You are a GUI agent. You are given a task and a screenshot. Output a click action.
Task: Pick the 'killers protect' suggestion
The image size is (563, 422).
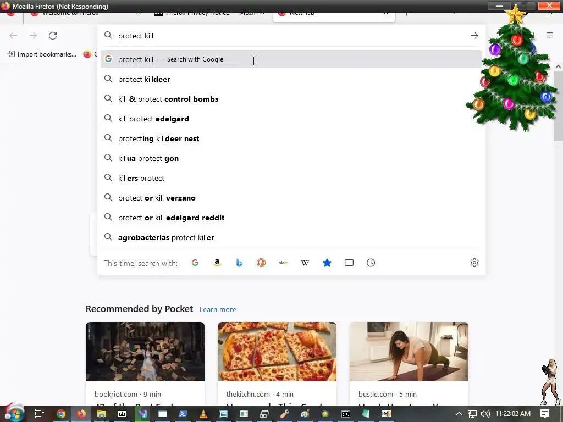pyautogui.click(x=291, y=178)
